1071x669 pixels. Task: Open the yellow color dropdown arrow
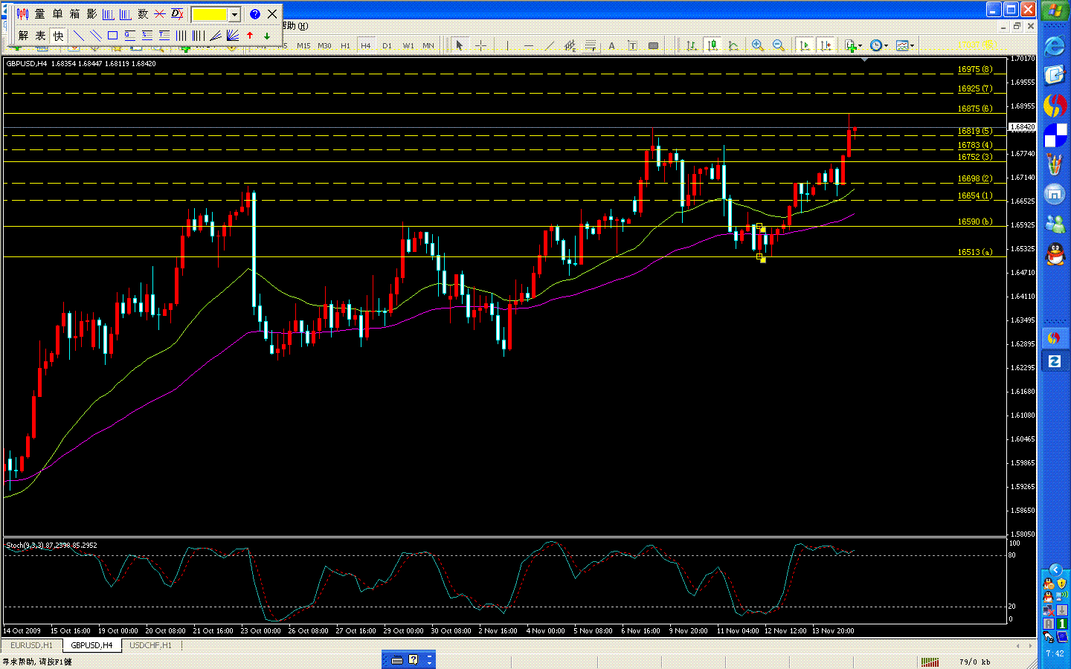click(234, 15)
